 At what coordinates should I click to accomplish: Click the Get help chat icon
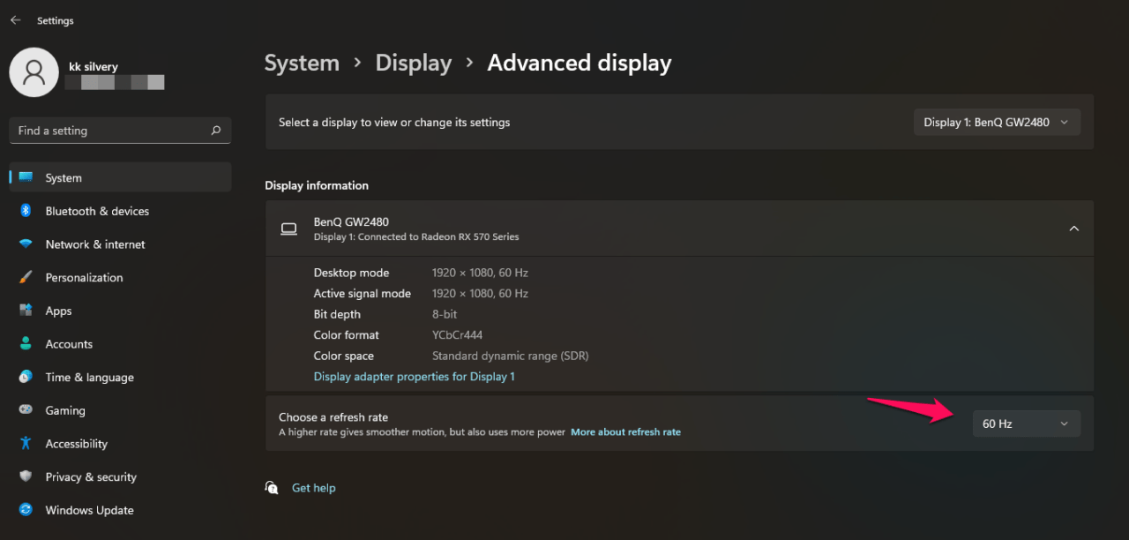pos(272,488)
